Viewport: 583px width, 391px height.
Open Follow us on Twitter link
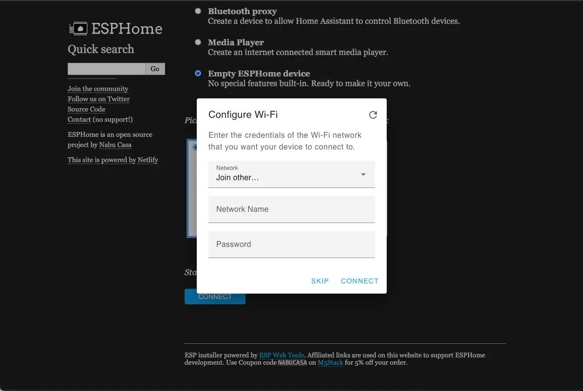(98, 99)
